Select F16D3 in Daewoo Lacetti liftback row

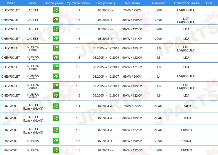(x=186, y=118)
